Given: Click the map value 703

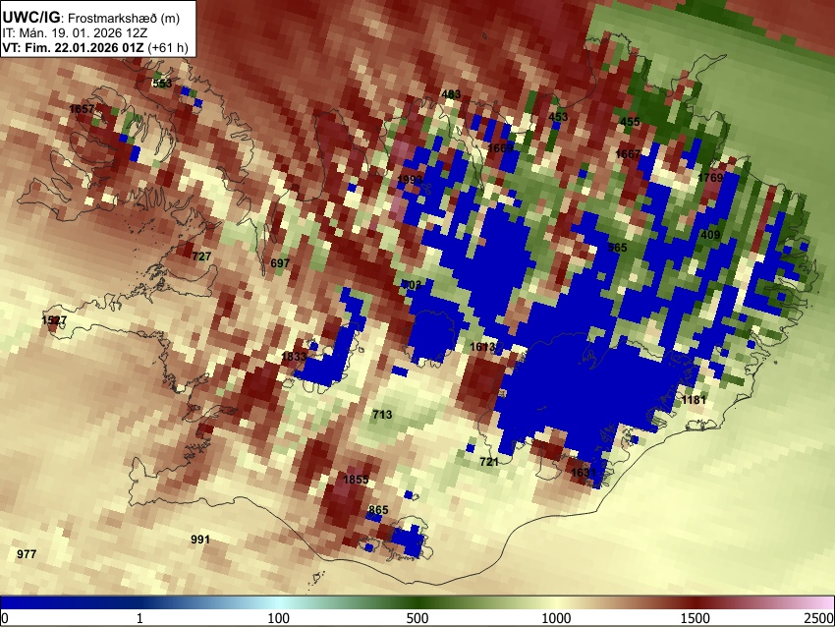Looking at the screenshot, I should 412,285.
